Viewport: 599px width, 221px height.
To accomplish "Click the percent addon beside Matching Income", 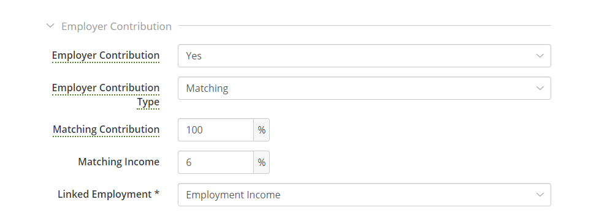I will [x=262, y=162].
